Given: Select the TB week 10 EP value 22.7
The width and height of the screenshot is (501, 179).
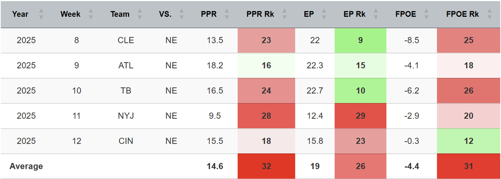Looking at the screenshot, I should click(x=315, y=91).
